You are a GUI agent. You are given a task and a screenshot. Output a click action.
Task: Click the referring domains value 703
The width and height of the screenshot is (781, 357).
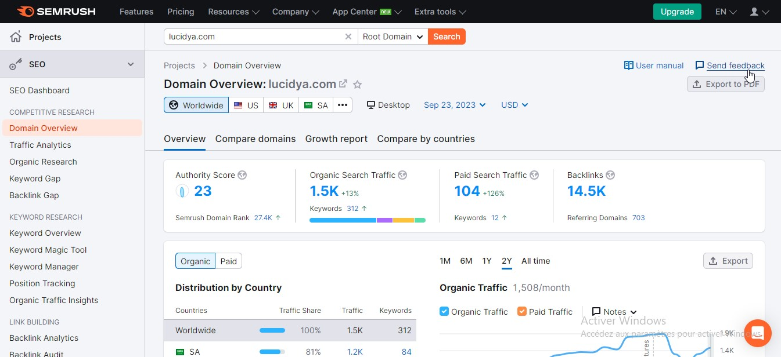[x=639, y=218]
